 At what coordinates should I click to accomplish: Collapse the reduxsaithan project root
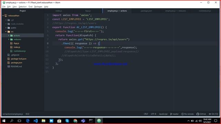tap(3, 15)
